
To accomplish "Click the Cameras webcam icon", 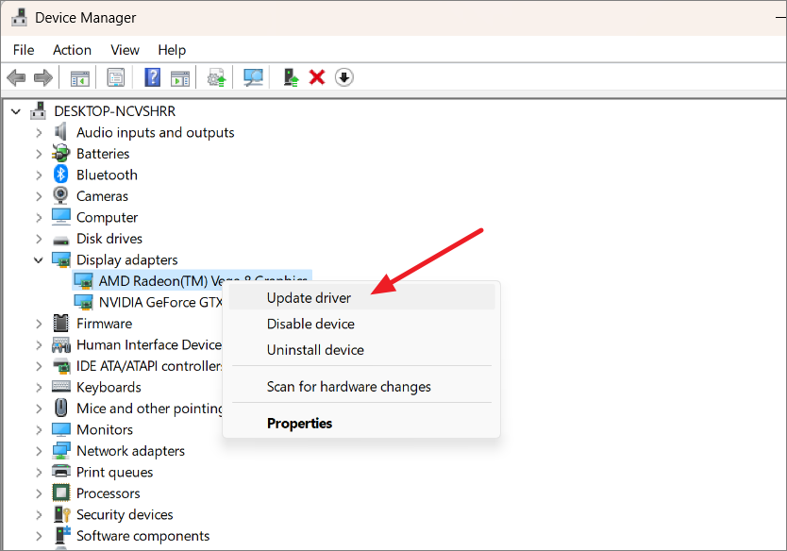I will click(x=60, y=195).
